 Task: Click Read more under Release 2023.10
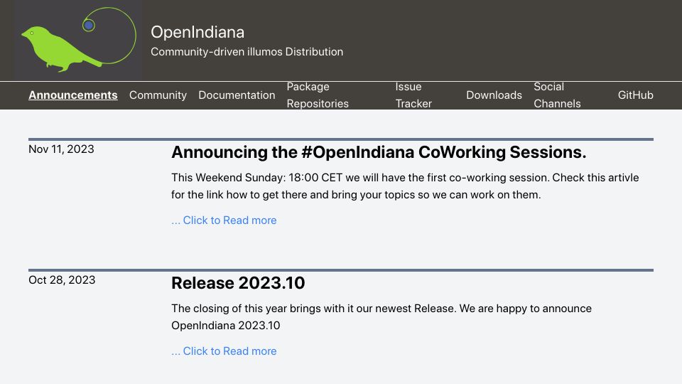[224, 351]
